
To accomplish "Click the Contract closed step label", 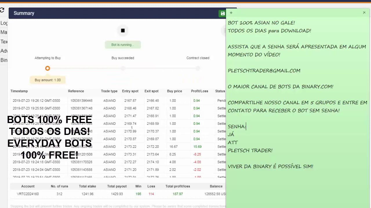I will 198,58.
